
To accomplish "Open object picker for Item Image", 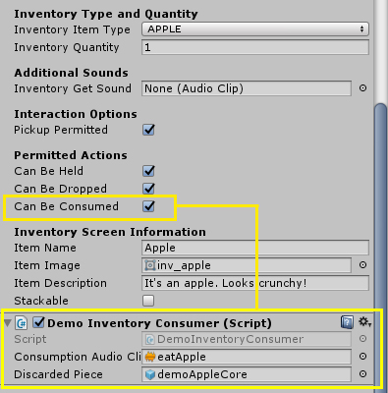I will [x=362, y=265].
